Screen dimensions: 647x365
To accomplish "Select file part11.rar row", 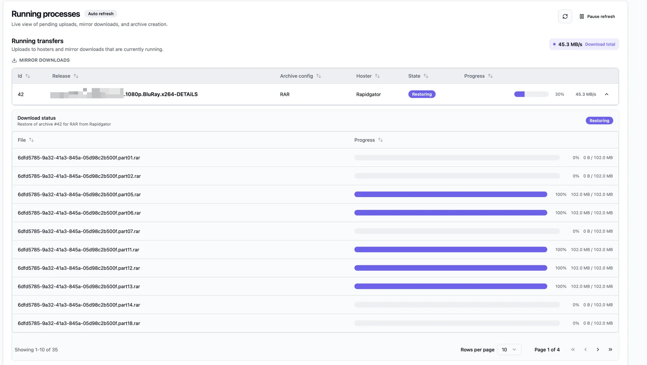I will point(315,250).
